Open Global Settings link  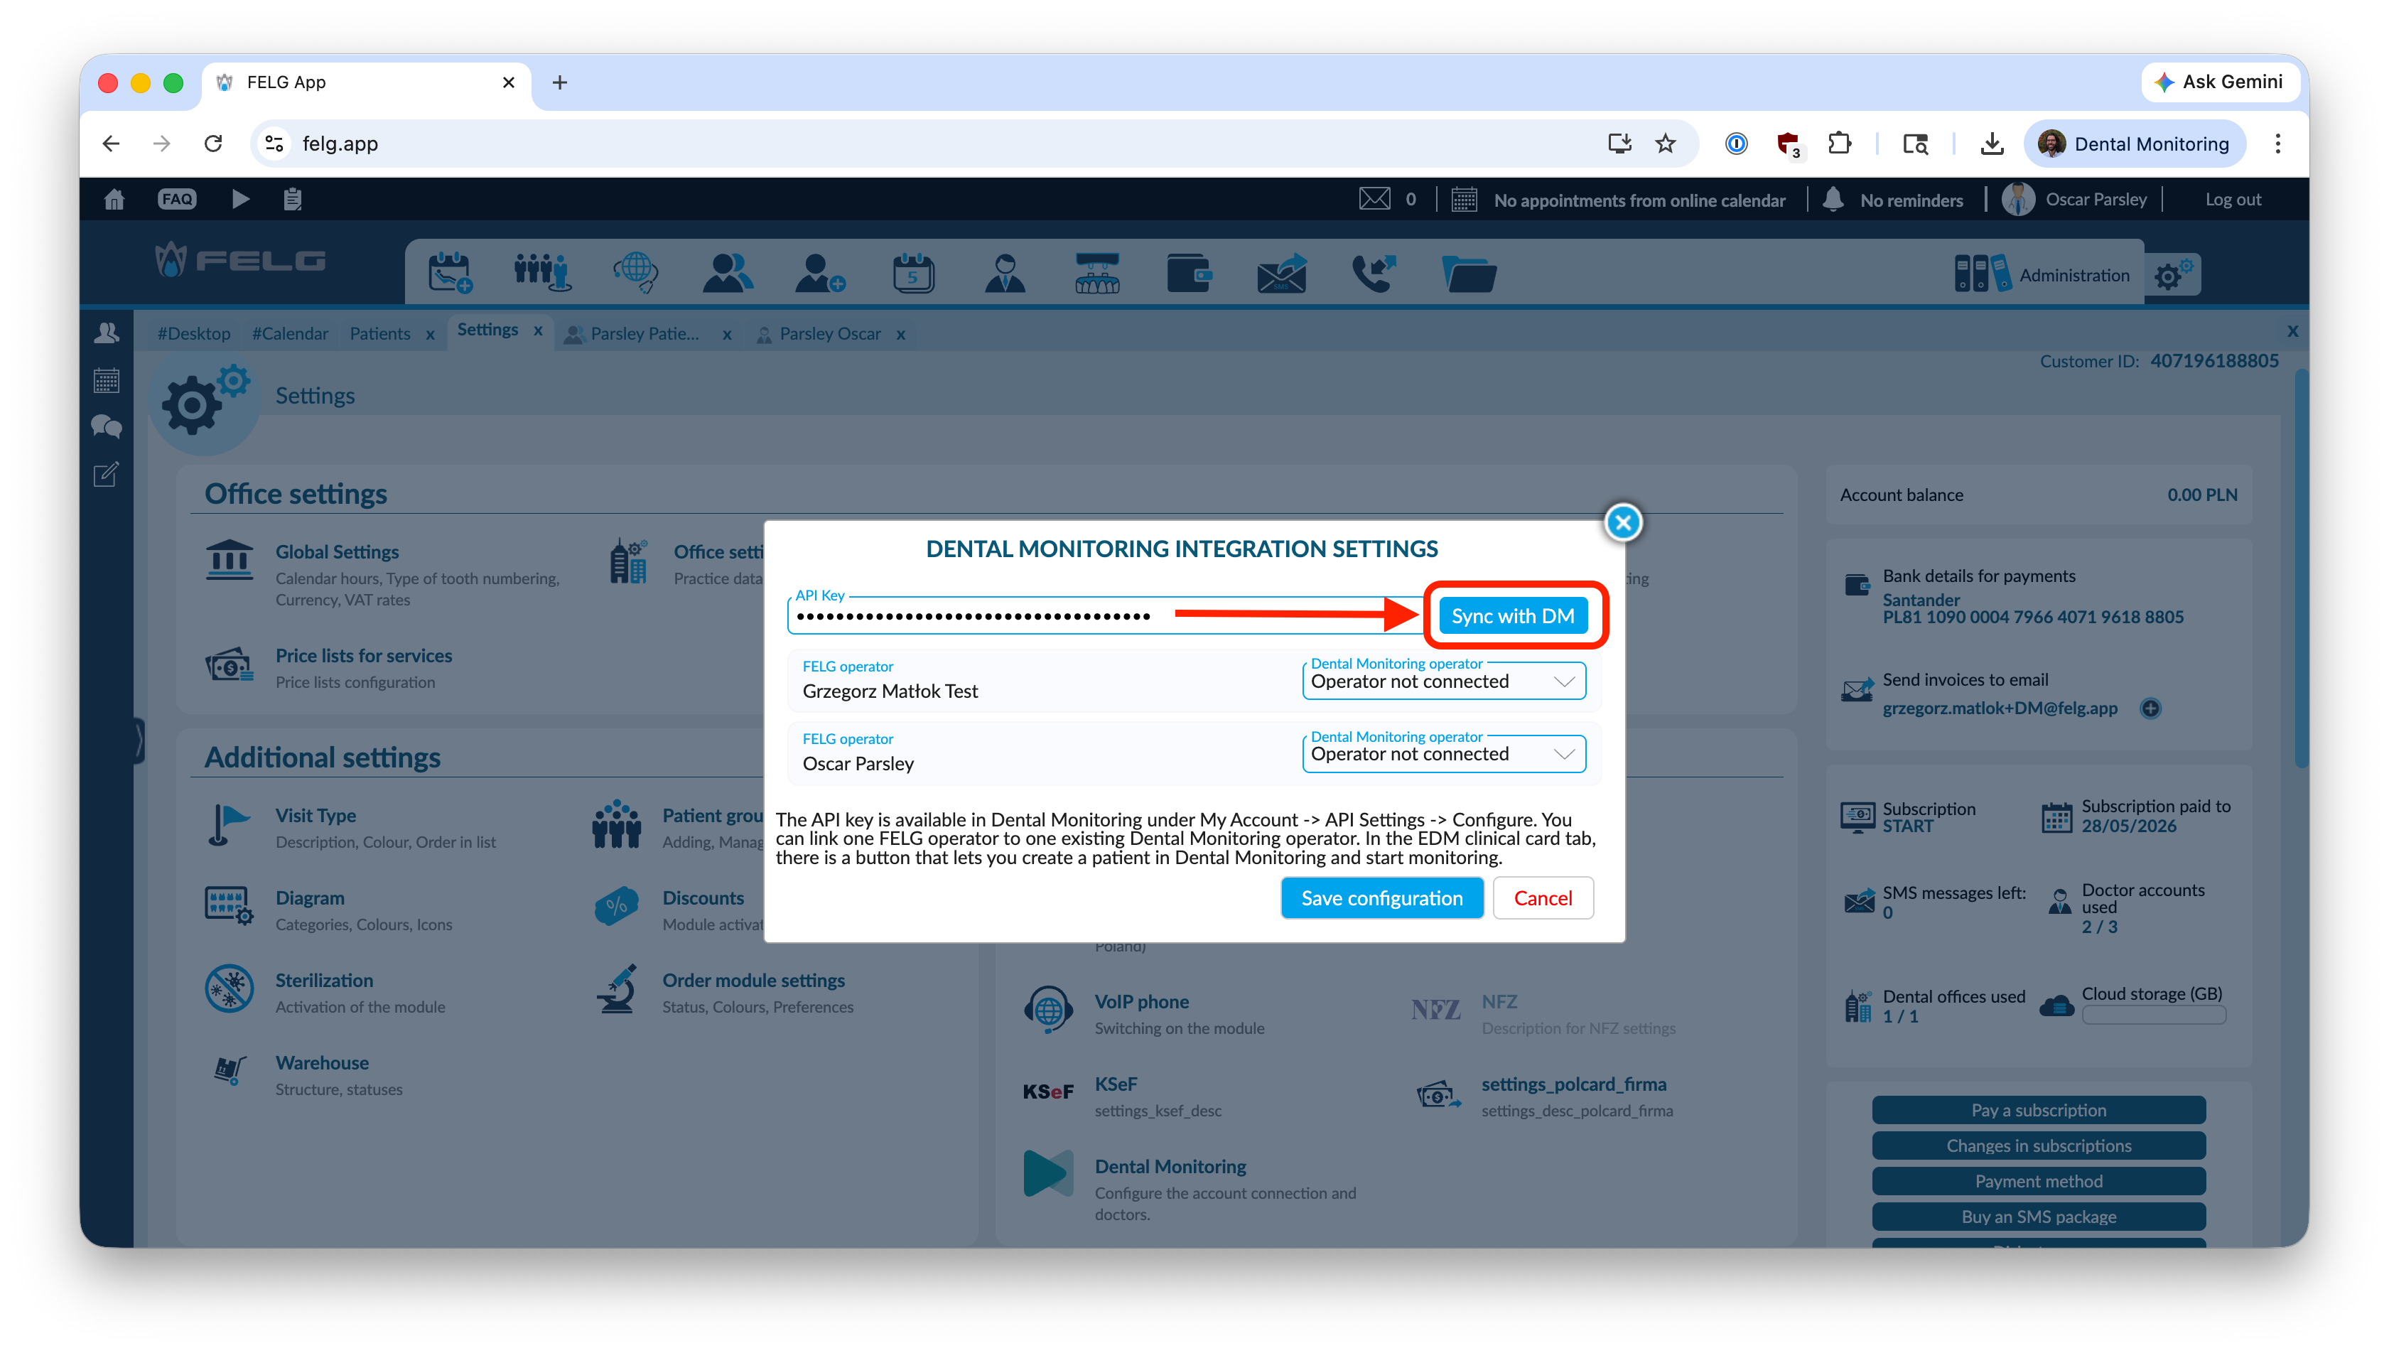coord(336,552)
